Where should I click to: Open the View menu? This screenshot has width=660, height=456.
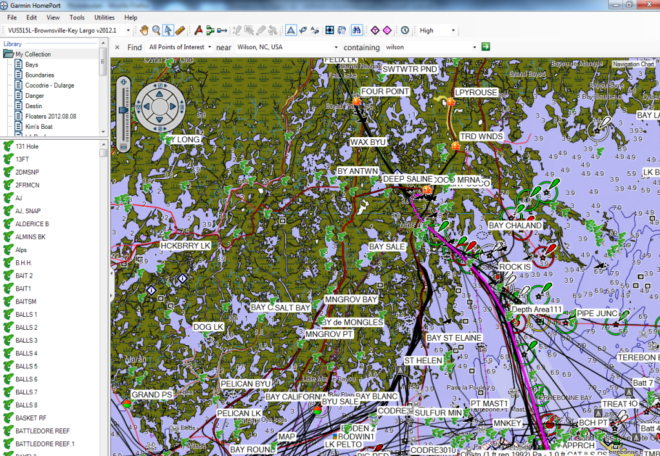[53, 17]
